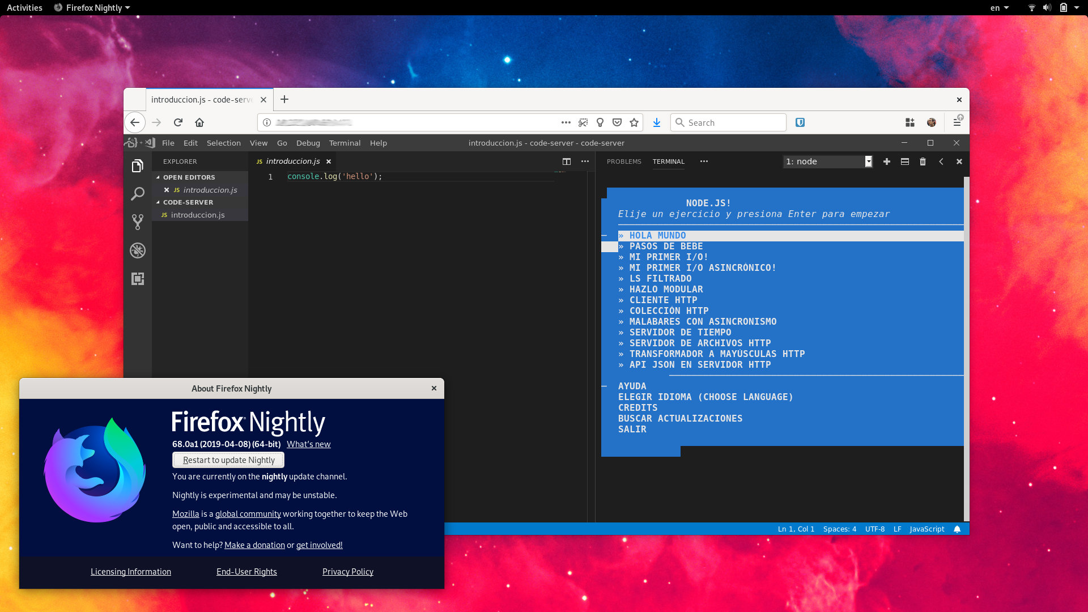Bookmark this page with star icon
This screenshot has width=1088, height=612.
coord(634,122)
